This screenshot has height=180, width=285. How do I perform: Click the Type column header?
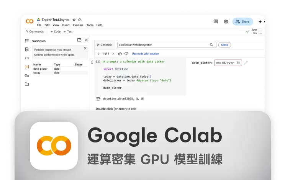click(57, 64)
